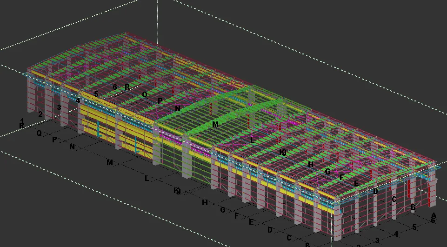Image resolution: width=447 pixels, height=247 pixels.
Task: Select grid label E on the roof
Action: [356, 184]
